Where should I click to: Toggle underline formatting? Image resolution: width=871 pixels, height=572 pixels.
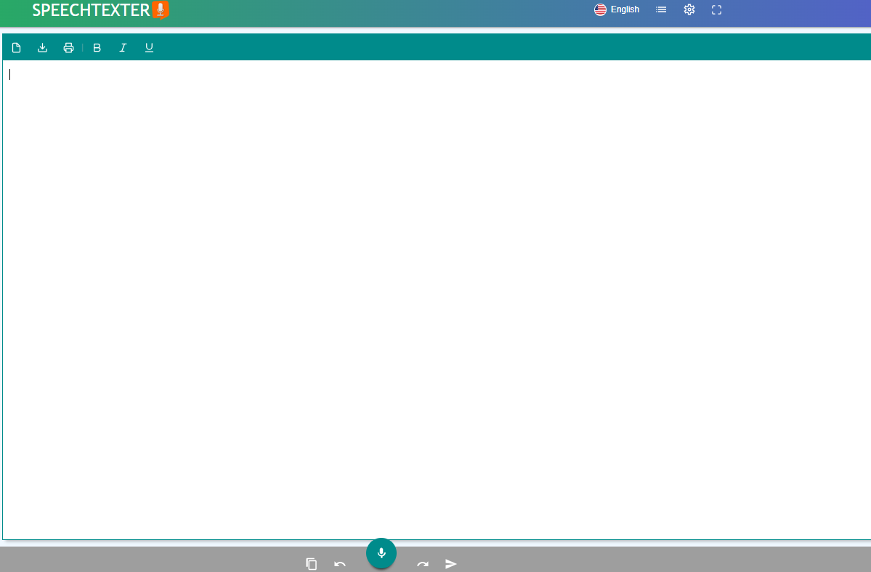coord(149,47)
